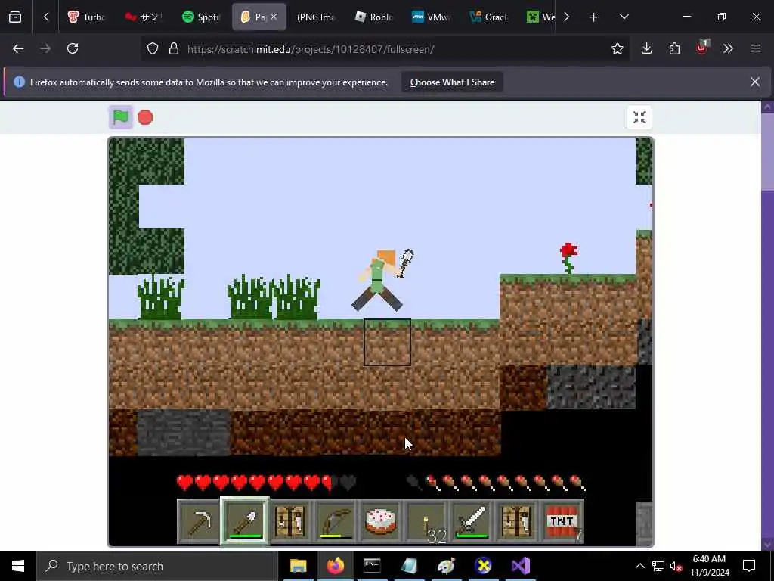Image resolution: width=774 pixels, height=581 pixels.
Task: Open File Explorer from the taskbar
Action: point(298,566)
